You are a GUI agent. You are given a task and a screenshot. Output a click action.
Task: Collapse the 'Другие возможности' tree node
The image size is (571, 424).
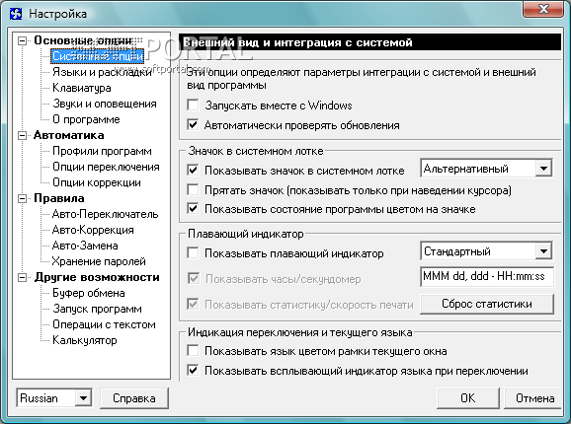pos(22,278)
